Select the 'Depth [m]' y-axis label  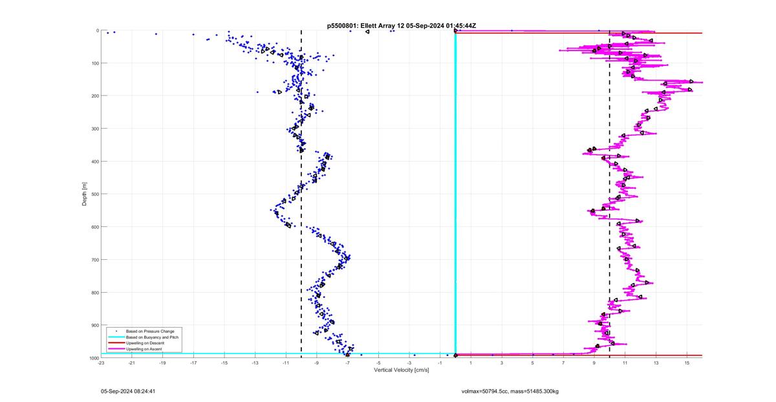(85, 194)
